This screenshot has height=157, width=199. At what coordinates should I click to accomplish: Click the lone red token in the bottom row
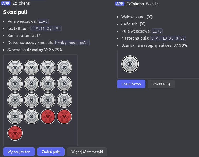point(15,133)
